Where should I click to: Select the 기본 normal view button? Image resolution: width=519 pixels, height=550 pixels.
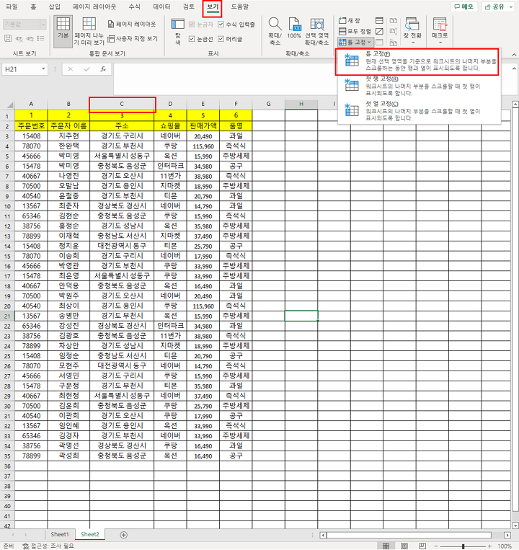click(x=63, y=31)
